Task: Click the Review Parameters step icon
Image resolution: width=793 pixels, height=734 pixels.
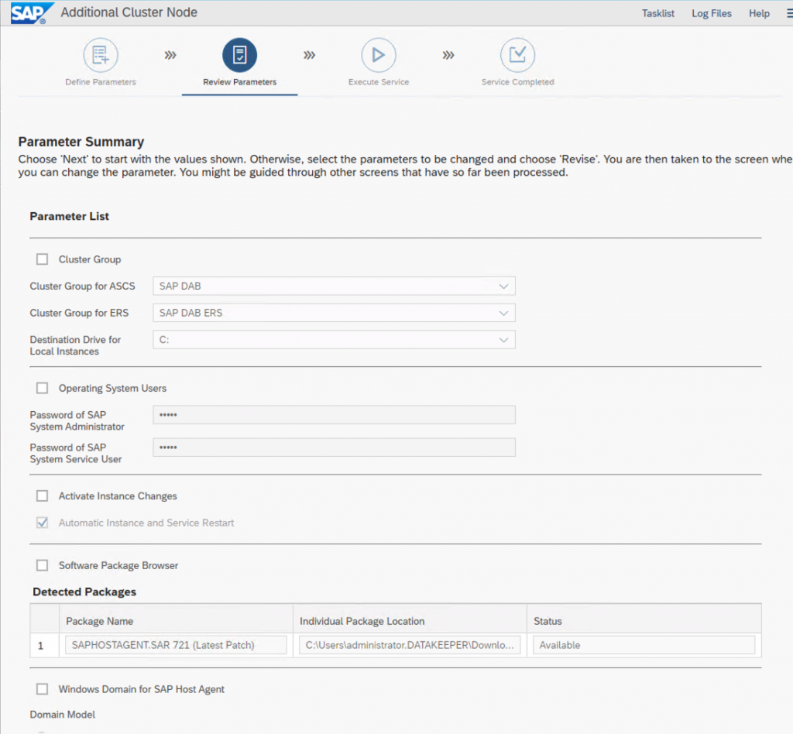Action: click(x=240, y=55)
